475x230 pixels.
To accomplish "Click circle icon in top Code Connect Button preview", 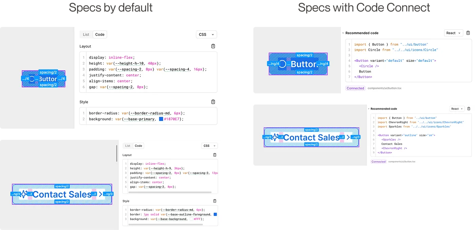I will (x=282, y=64).
